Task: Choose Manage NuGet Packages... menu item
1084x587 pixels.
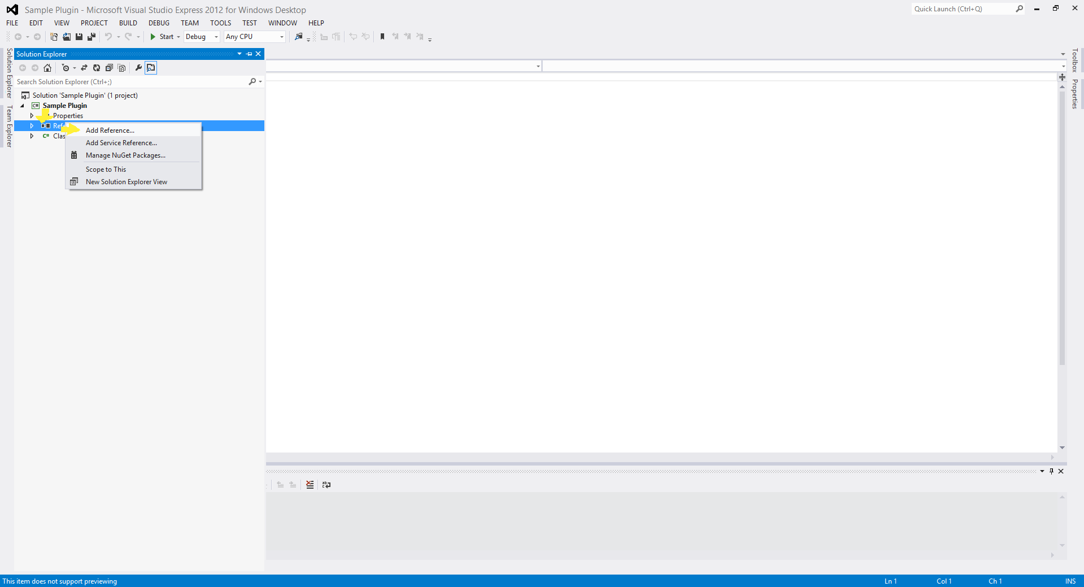Action: coord(134,155)
